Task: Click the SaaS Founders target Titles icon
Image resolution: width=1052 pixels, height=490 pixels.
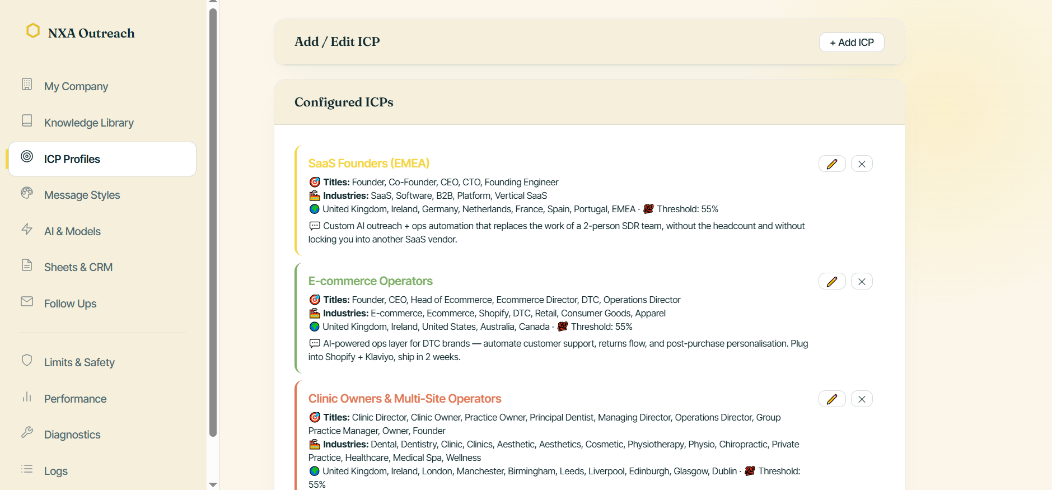Action: (315, 182)
